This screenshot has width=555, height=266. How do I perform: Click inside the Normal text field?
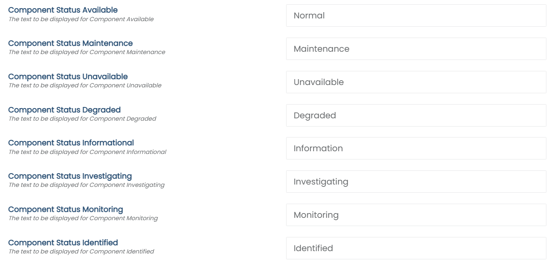tap(415, 15)
